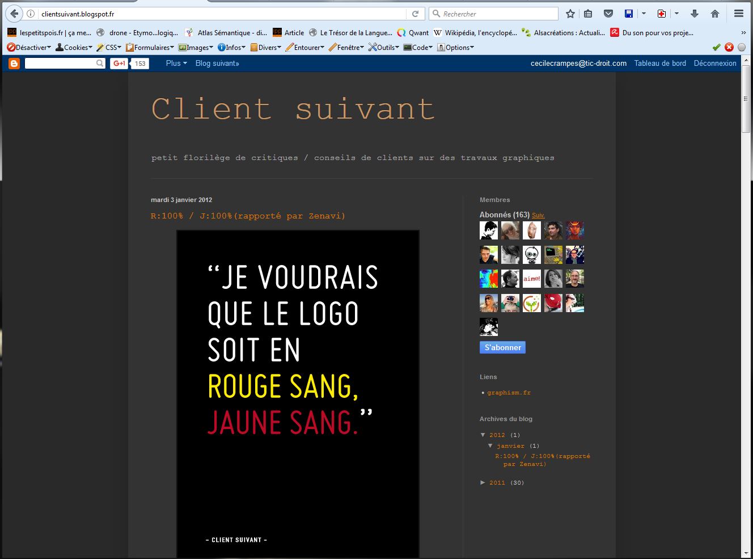Open the graphism.fr link

509,393
